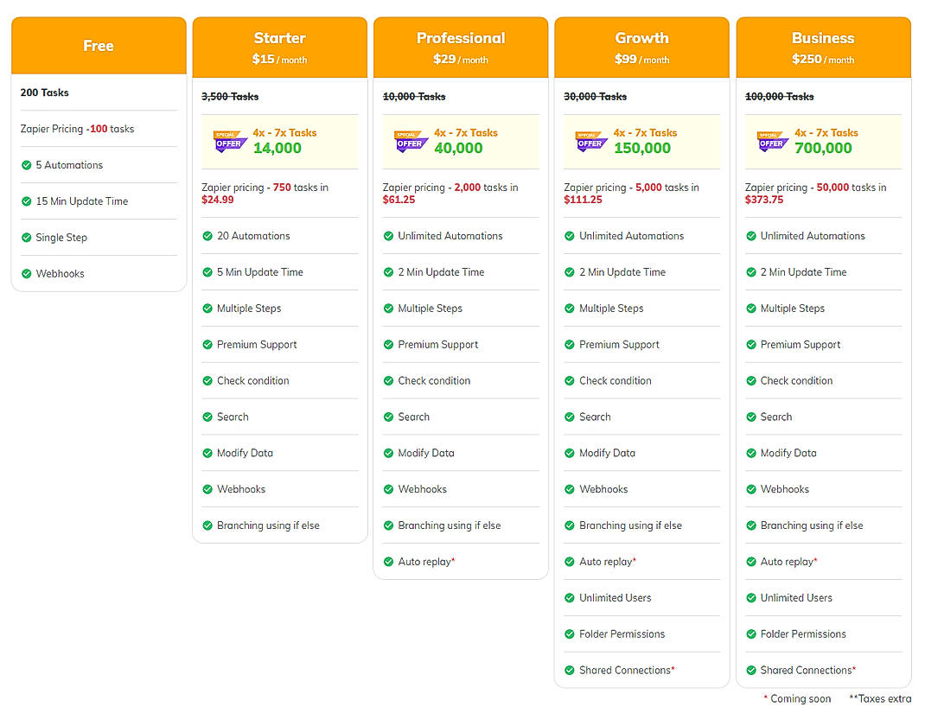Choose the Professional $29/month plan header
Viewport: 925px width, 713px height.
[x=461, y=48]
